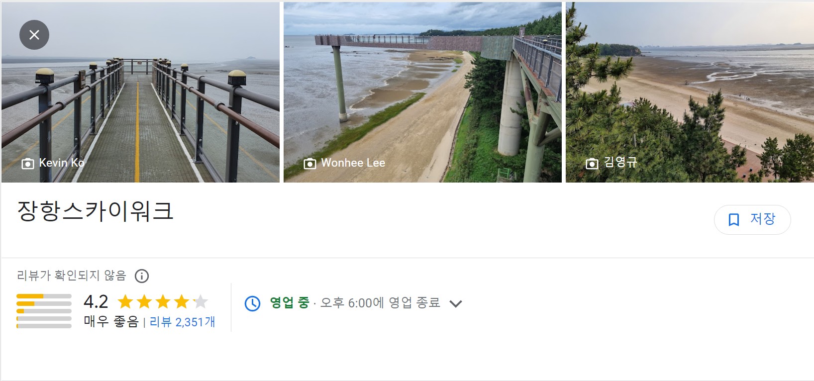Click the camera icon on 김영규's photo
The width and height of the screenshot is (814, 381).
592,163
